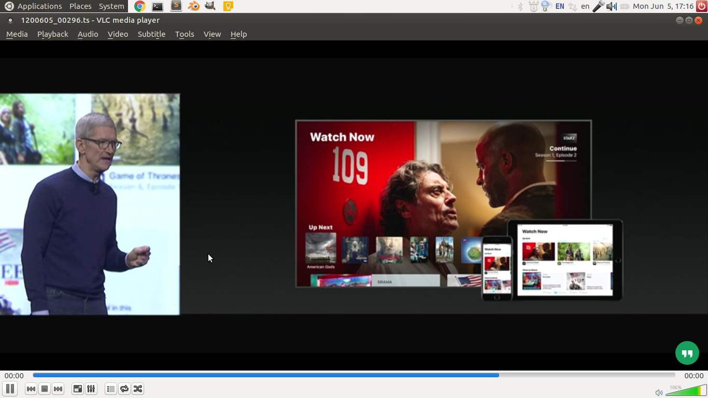Skip to the next media item
The width and height of the screenshot is (708, 398).
pos(58,389)
